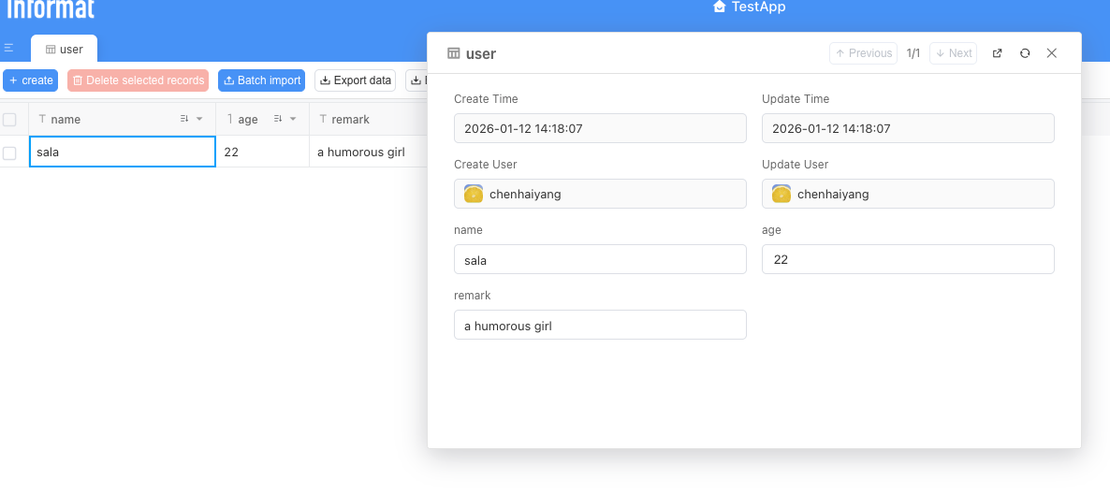1110x494 pixels.
Task: Open the name column dropdown arrow
Action: (x=199, y=120)
